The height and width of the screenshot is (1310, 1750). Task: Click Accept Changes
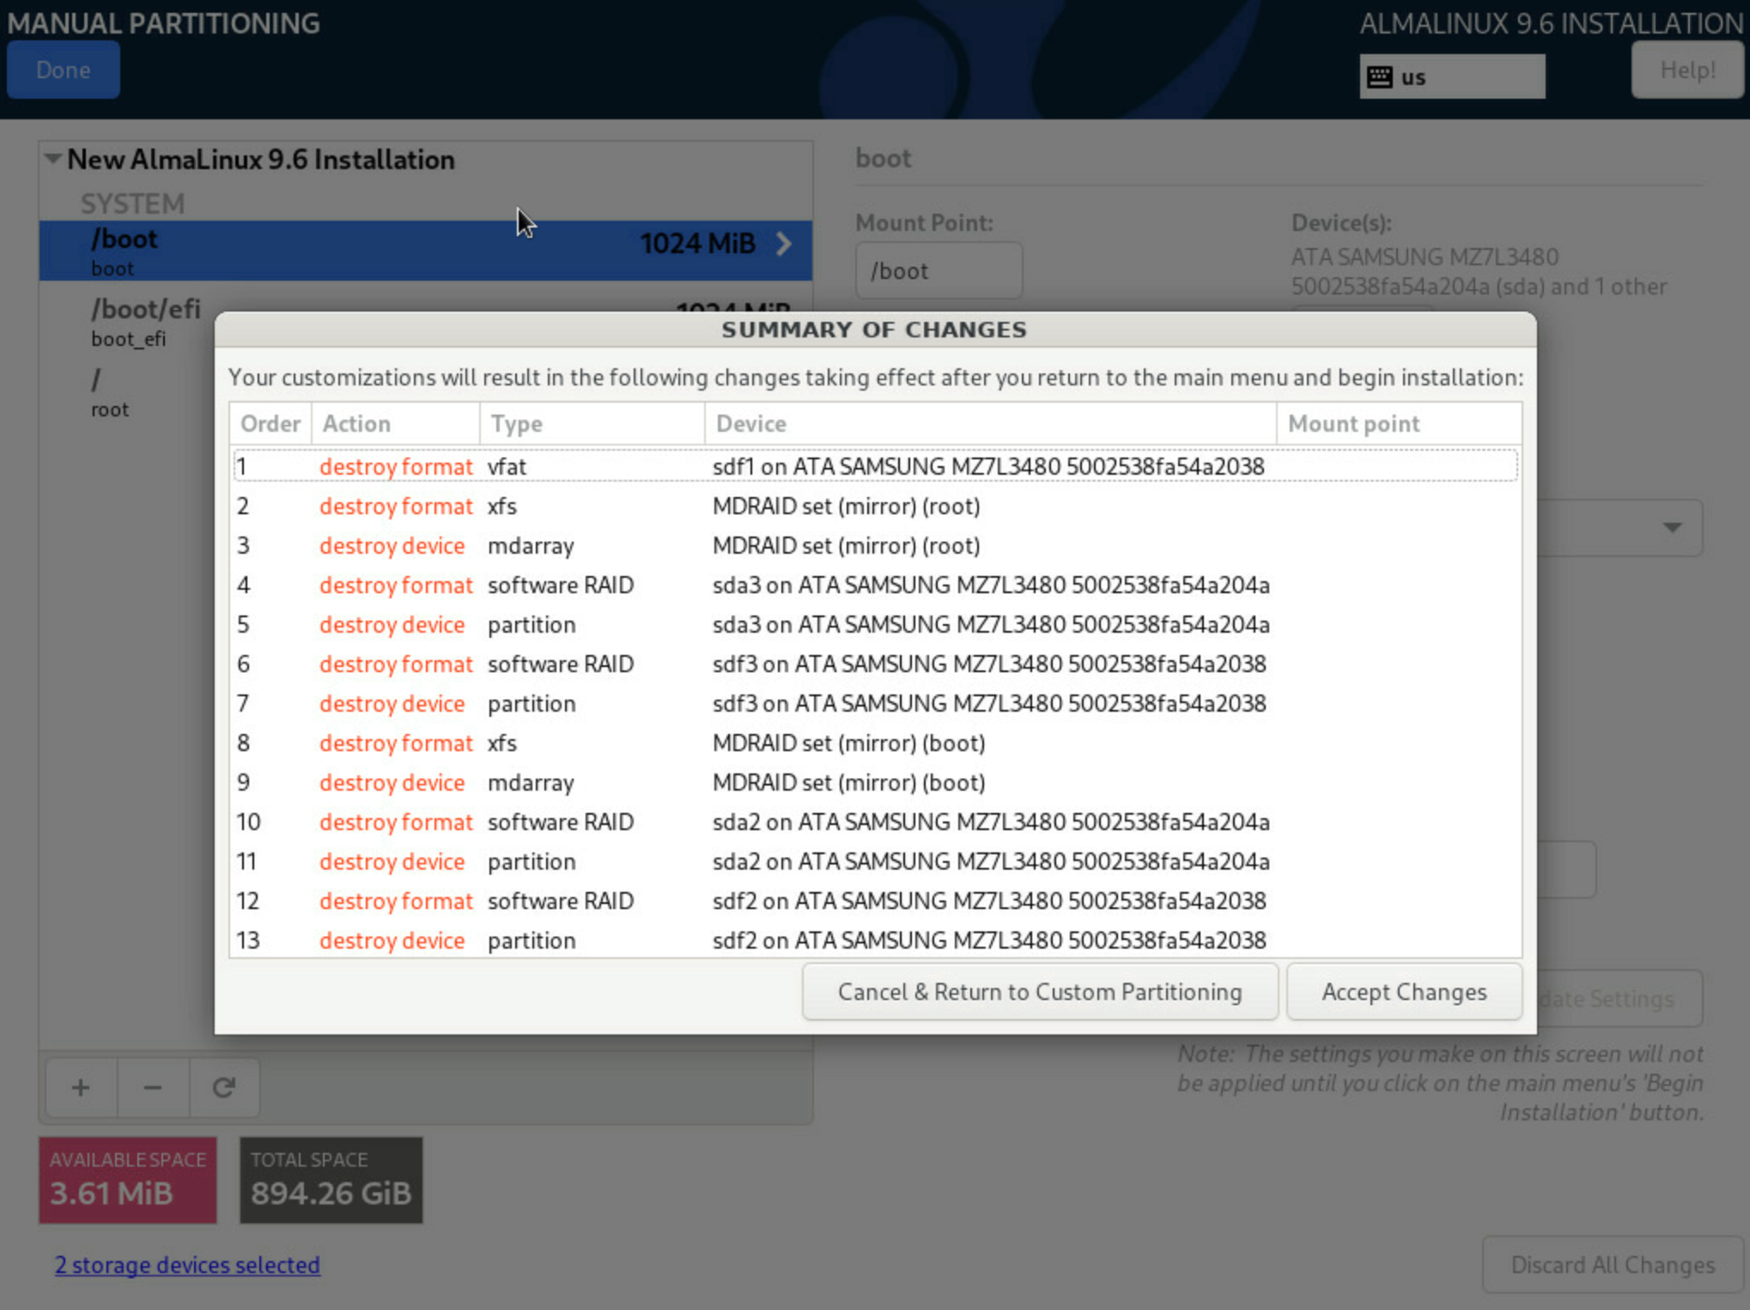[x=1404, y=992]
